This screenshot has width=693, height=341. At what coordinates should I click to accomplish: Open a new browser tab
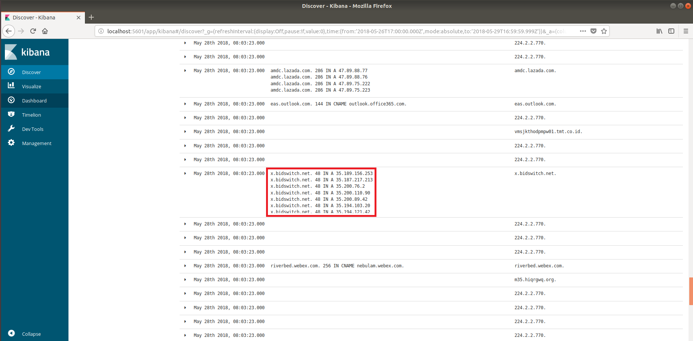(x=91, y=17)
